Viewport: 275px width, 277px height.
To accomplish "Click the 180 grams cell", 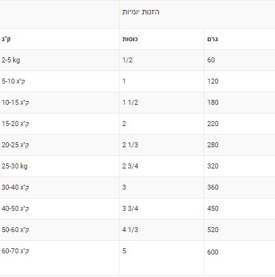I will (239, 103).
